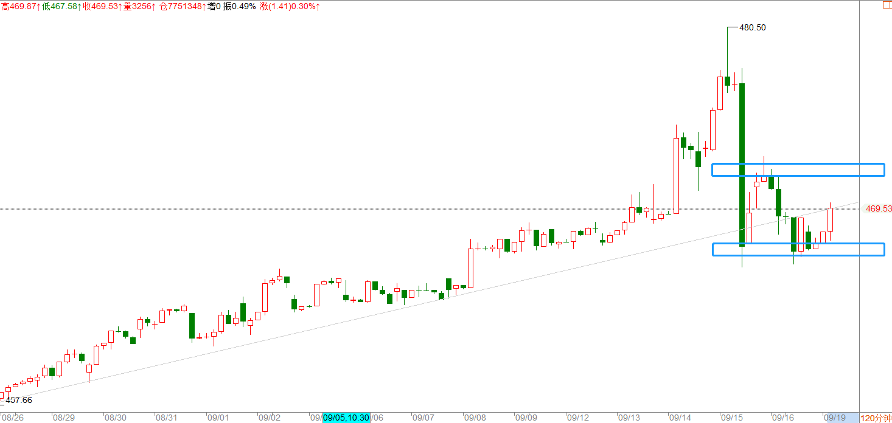Screen dimensions: 892x423
Task: Click the 120分钟 period label
Action: click(x=876, y=418)
